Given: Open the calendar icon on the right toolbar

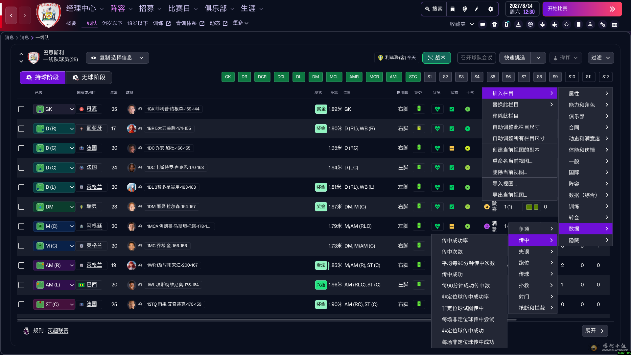Looking at the screenshot, I should tap(614, 24).
